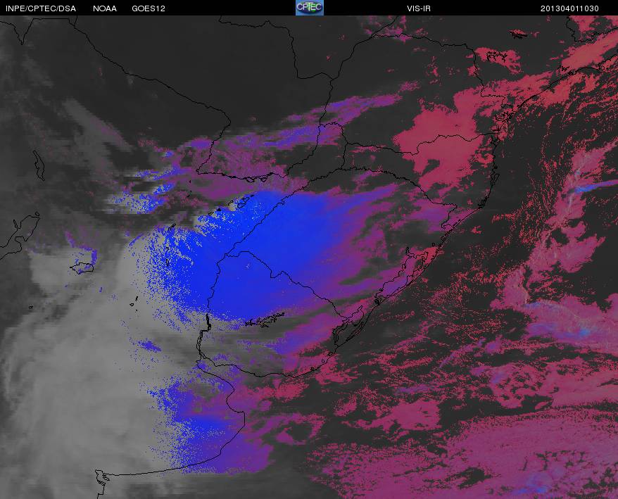The image size is (618, 499).
Task: Click the CPTEC logo in the header
Action: point(310,8)
